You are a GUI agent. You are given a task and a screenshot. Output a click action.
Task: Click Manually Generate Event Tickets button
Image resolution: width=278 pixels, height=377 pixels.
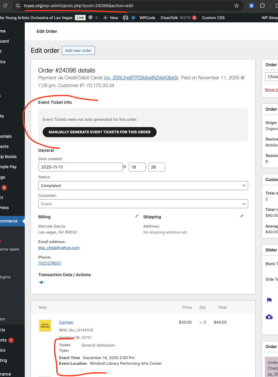(99, 132)
